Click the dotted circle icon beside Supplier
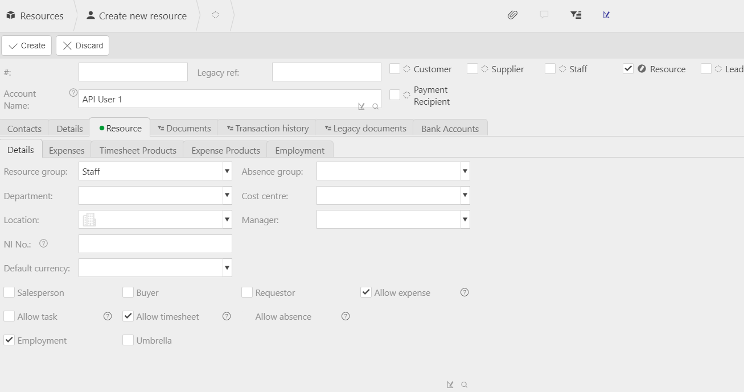744x392 pixels. coord(485,69)
